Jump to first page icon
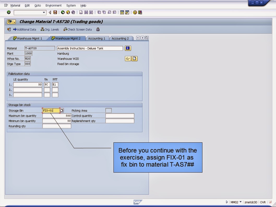Screen dimensions: 276x207 pyautogui.click(x=99, y=12)
